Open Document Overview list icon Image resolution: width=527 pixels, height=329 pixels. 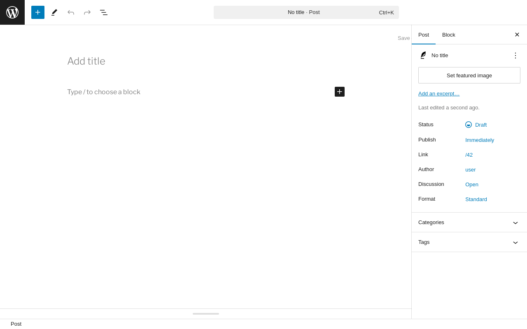pyautogui.click(x=104, y=12)
